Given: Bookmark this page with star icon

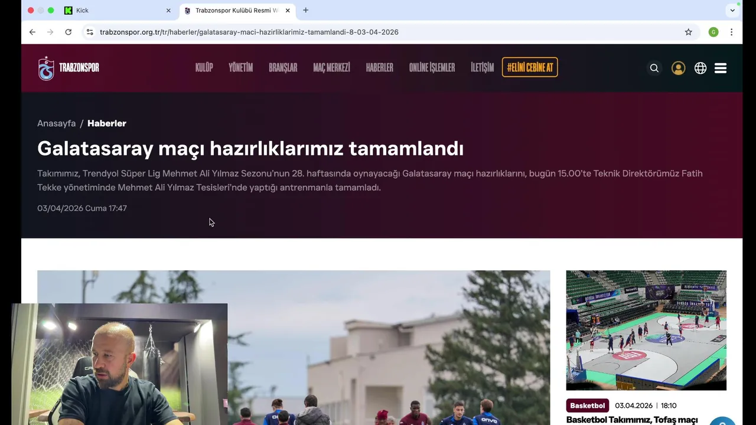Looking at the screenshot, I should click(x=689, y=32).
